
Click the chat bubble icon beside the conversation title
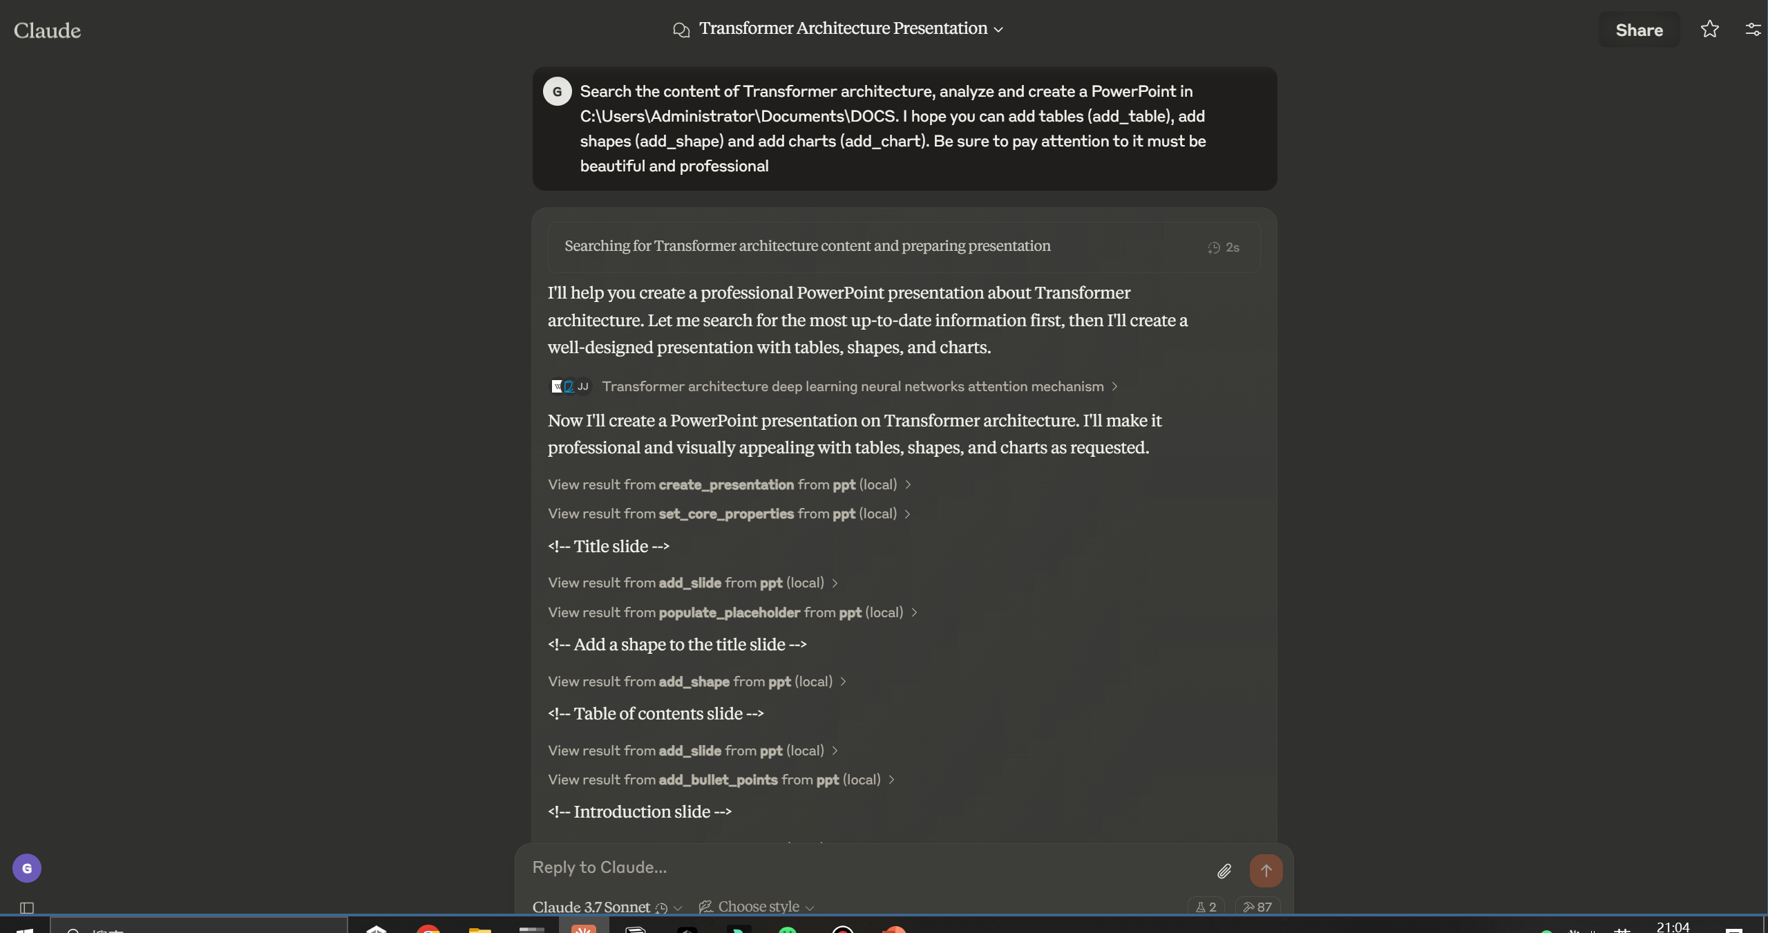pyautogui.click(x=681, y=30)
